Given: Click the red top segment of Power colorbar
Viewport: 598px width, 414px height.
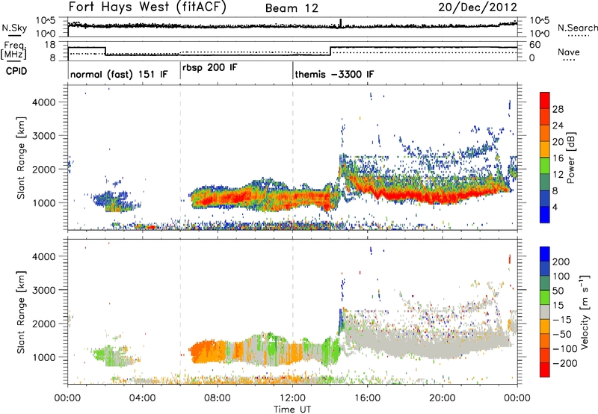Looking at the screenshot, I should click(x=545, y=100).
